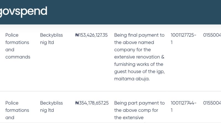Click Beckybliss nig ltd in first row

(51, 39)
